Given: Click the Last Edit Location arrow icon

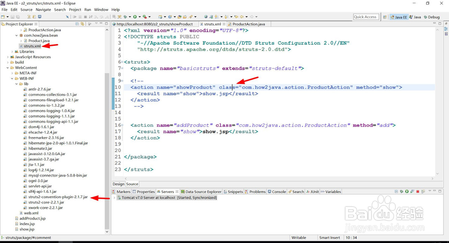Looking at the screenshot, I should click(237, 17).
